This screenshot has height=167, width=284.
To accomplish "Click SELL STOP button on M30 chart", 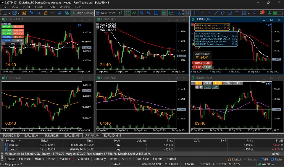I will [x=19, y=30].
